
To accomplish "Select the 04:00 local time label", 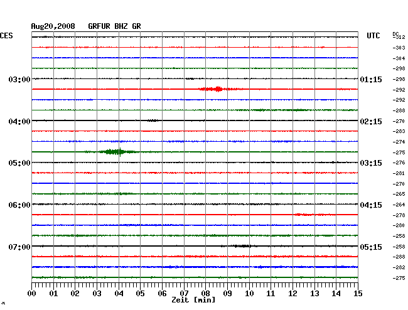I will coord(19,122).
